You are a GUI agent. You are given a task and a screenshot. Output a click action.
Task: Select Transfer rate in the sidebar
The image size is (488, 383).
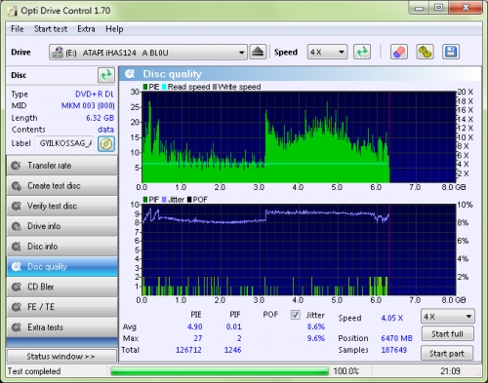(62, 166)
